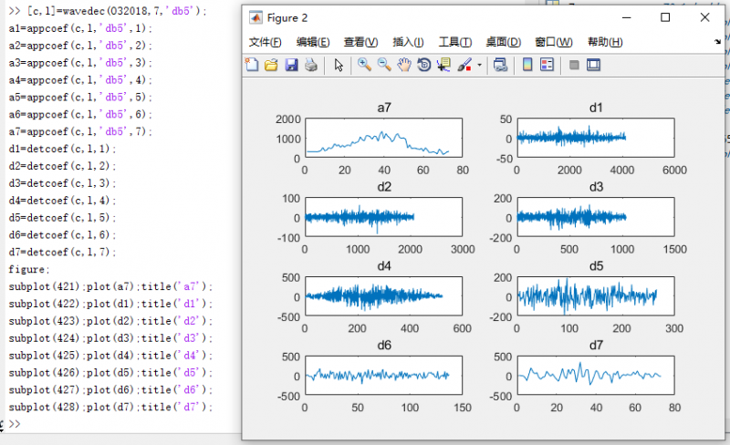This screenshot has width=730, height=445.
Task: Open the 工具(T) menu
Action: [x=454, y=42]
